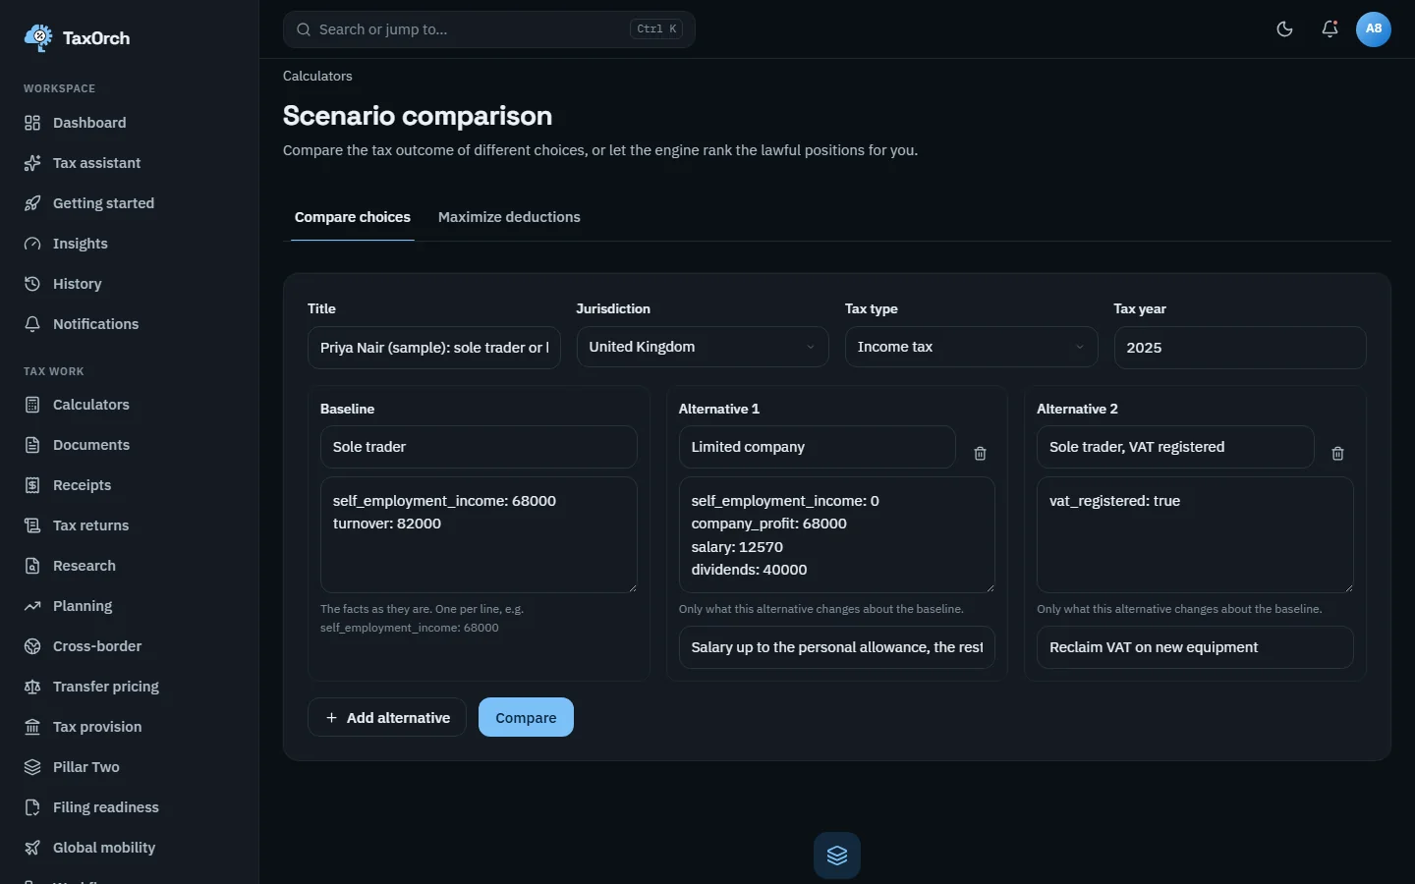1415x884 pixels.
Task: Go to Getting started rocket icon
Action: 32,203
